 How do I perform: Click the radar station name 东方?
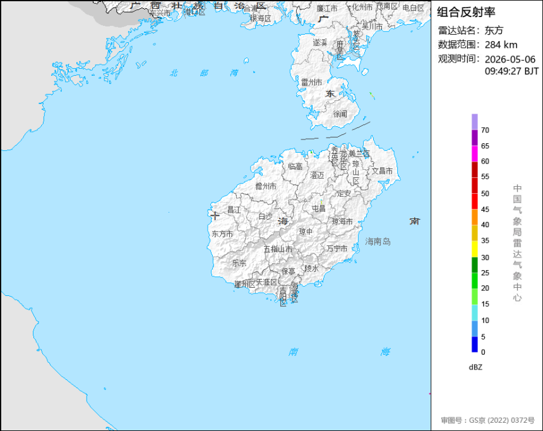tap(494, 30)
